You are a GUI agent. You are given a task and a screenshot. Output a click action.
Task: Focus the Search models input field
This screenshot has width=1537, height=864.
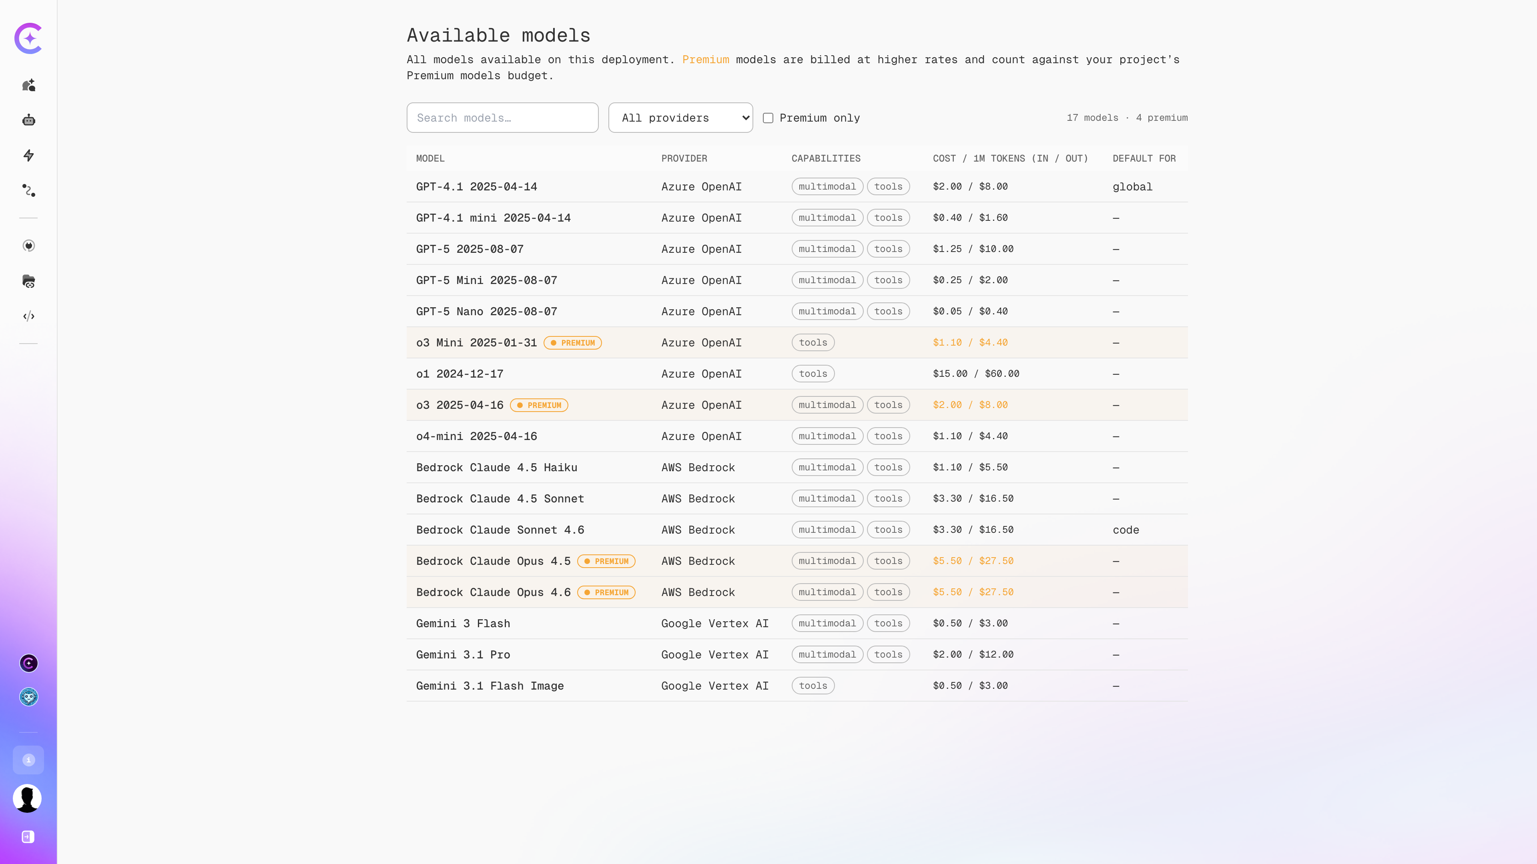click(502, 118)
